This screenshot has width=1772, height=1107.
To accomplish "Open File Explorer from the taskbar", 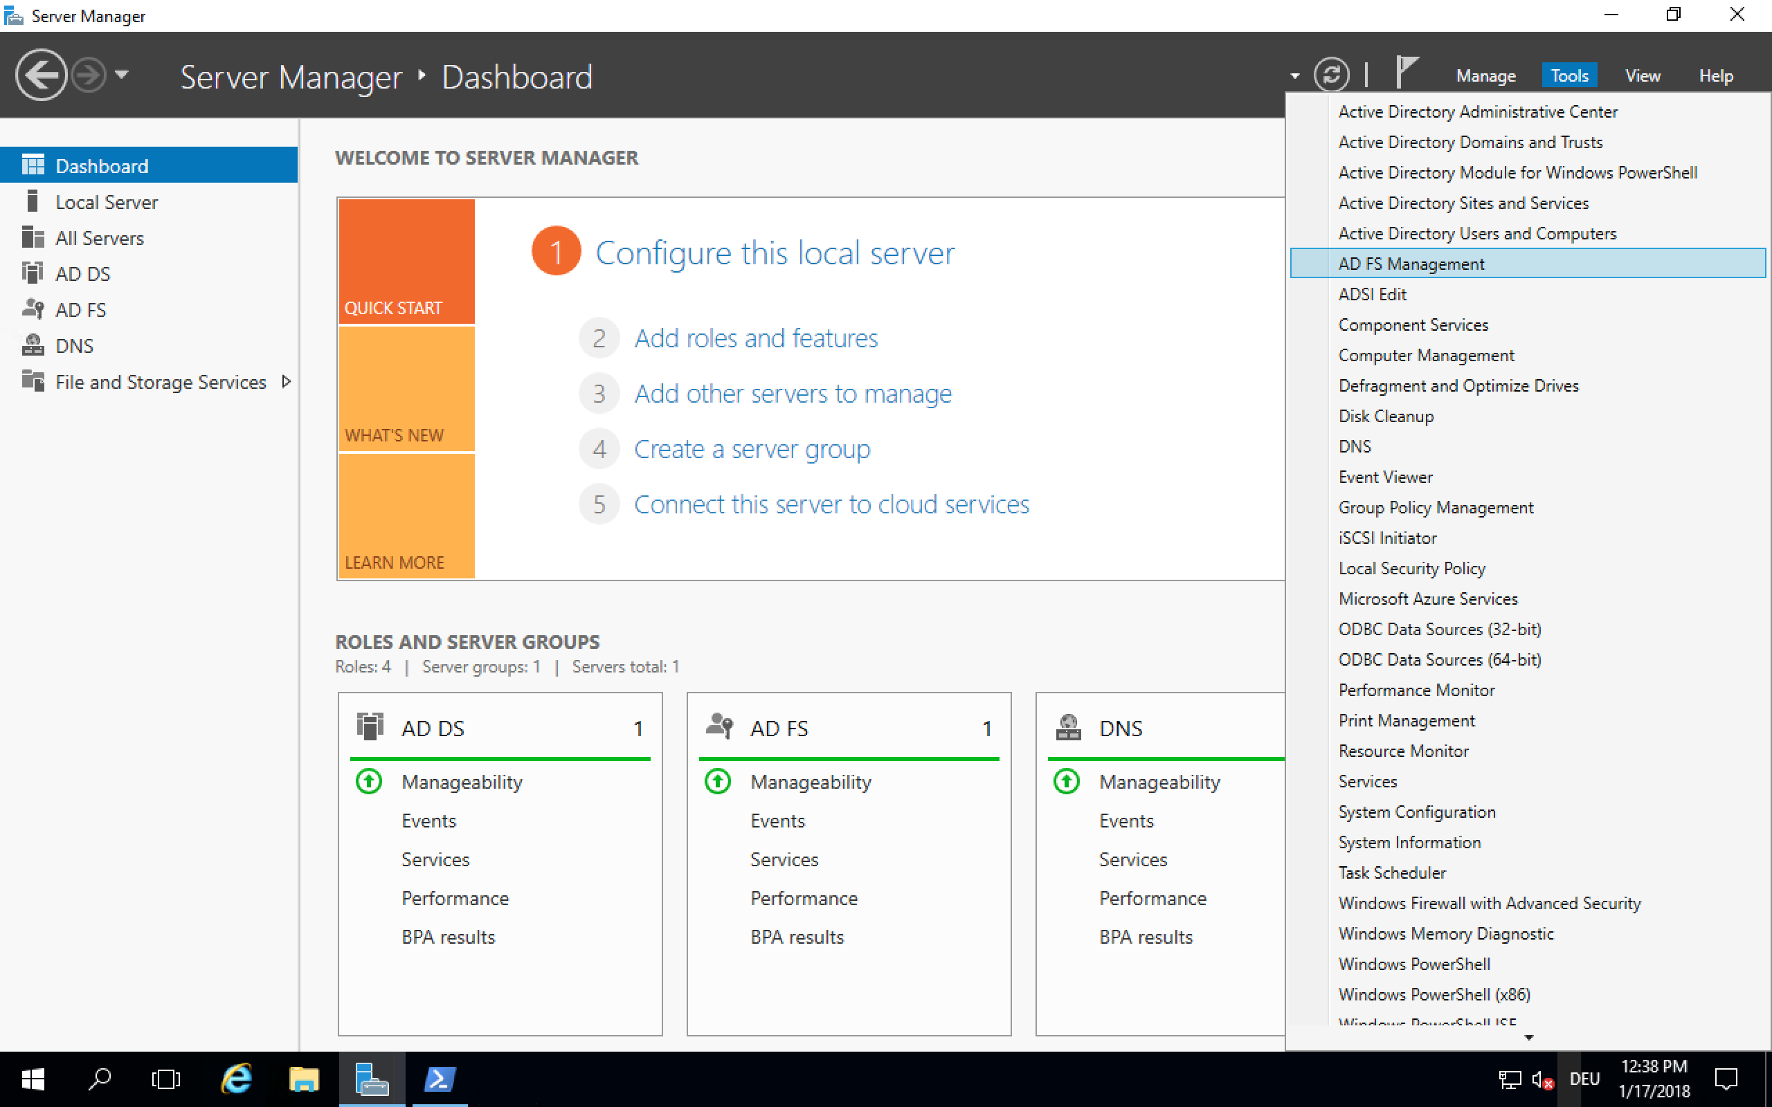I will tap(304, 1079).
